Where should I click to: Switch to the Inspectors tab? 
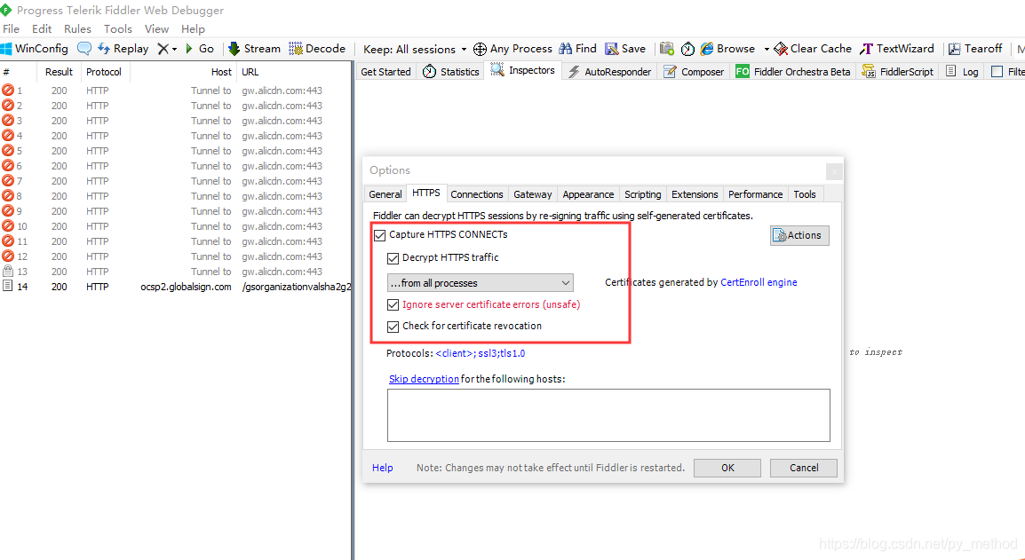[x=523, y=71]
